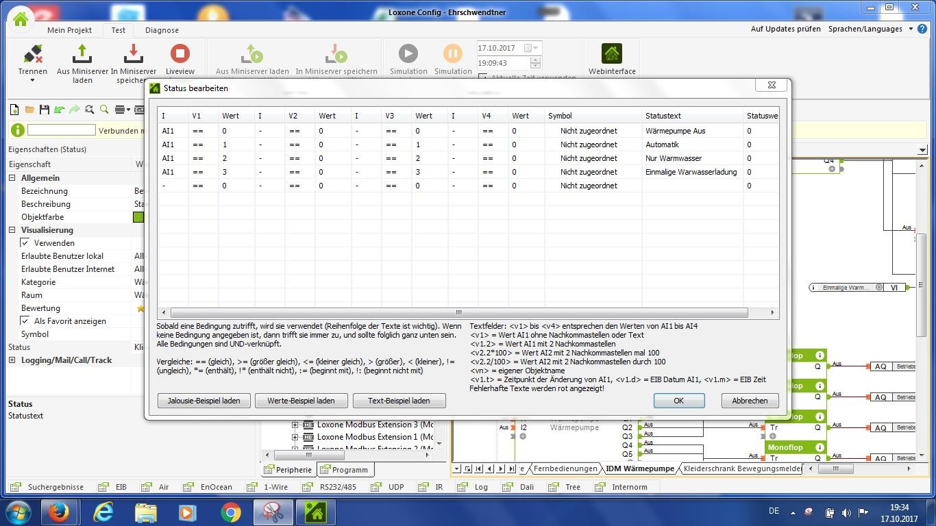This screenshot has width=936, height=526.
Task: Start Liveview with the red icon
Action: pos(180,53)
